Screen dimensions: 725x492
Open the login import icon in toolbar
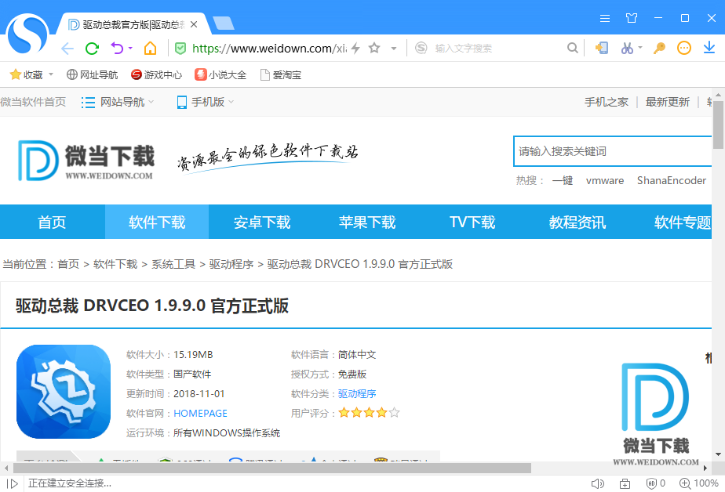[x=602, y=48]
